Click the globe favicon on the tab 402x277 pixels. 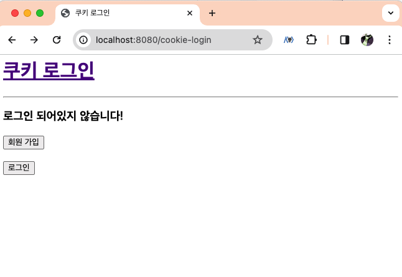pyautogui.click(x=65, y=13)
